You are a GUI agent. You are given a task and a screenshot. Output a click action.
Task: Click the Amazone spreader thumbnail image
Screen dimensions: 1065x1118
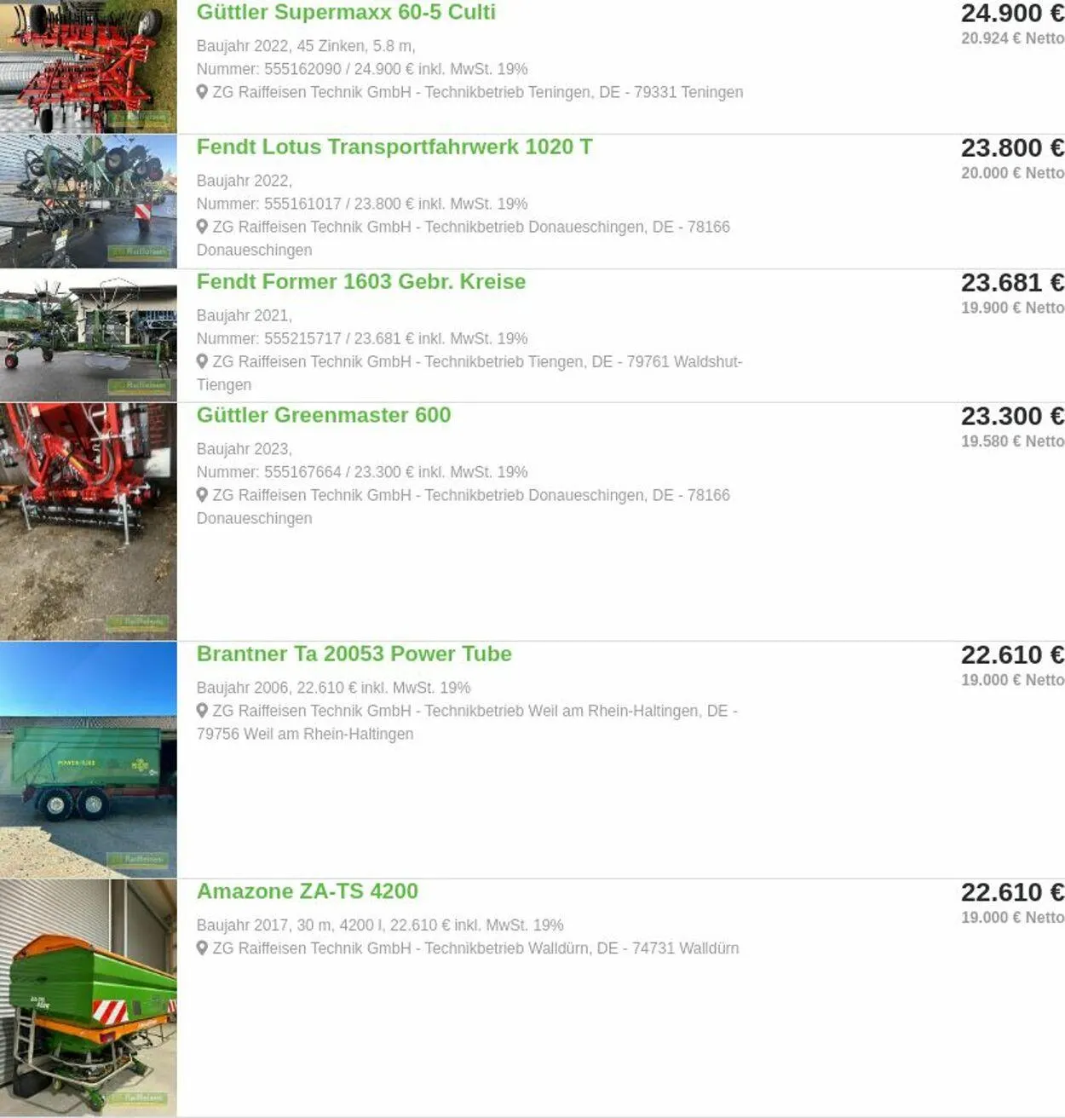pos(89,998)
